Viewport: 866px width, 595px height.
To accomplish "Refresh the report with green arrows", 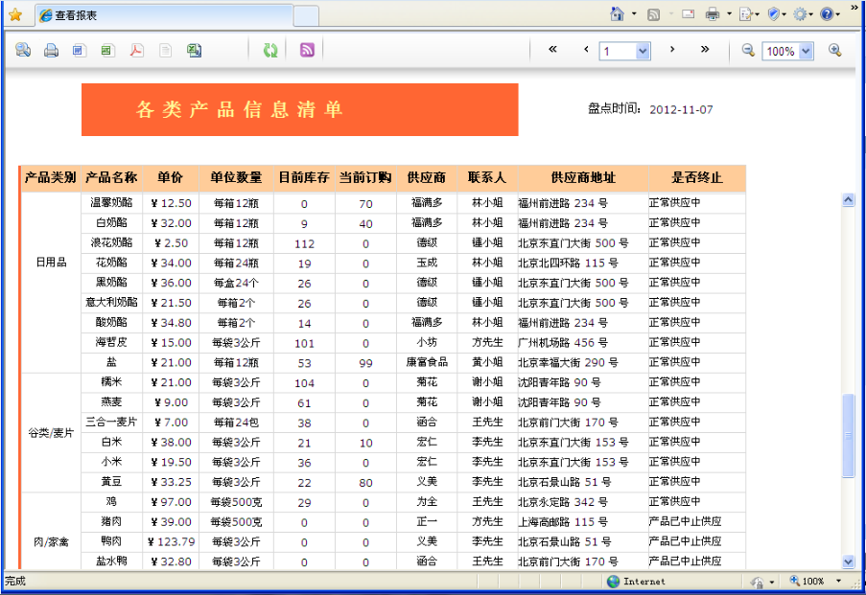I will pos(270,51).
